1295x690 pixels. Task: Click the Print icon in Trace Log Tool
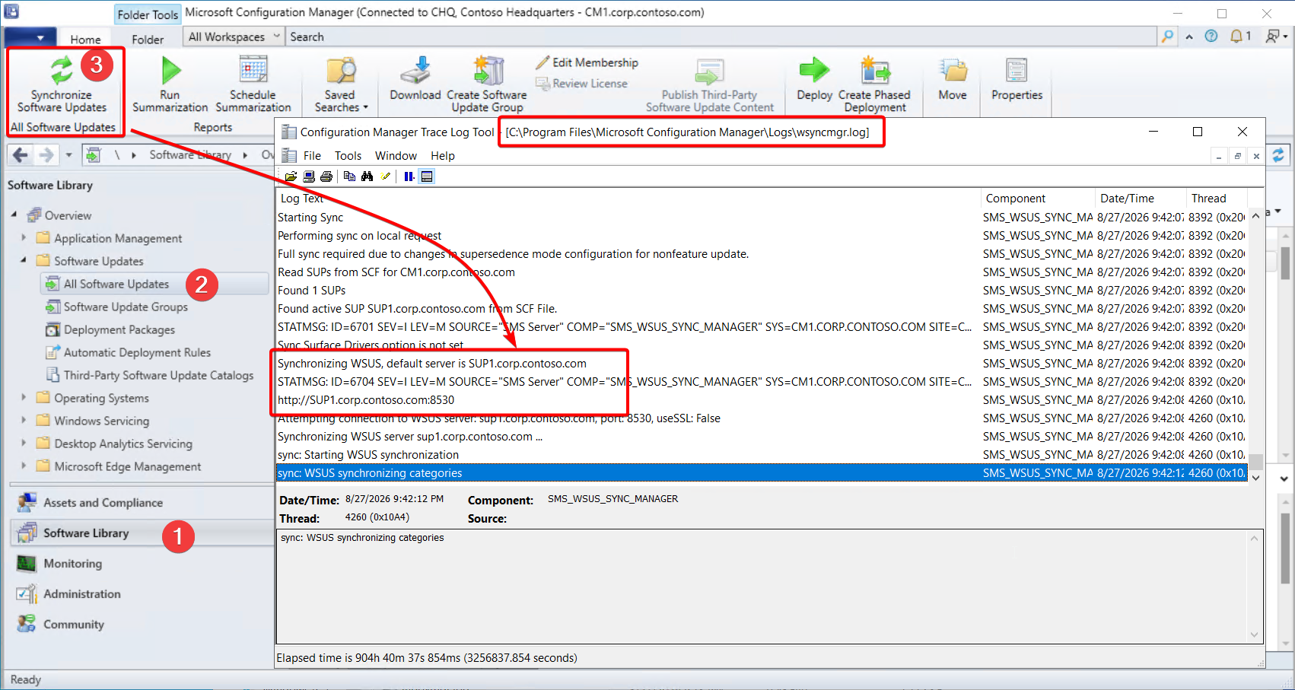pos(326,176)
